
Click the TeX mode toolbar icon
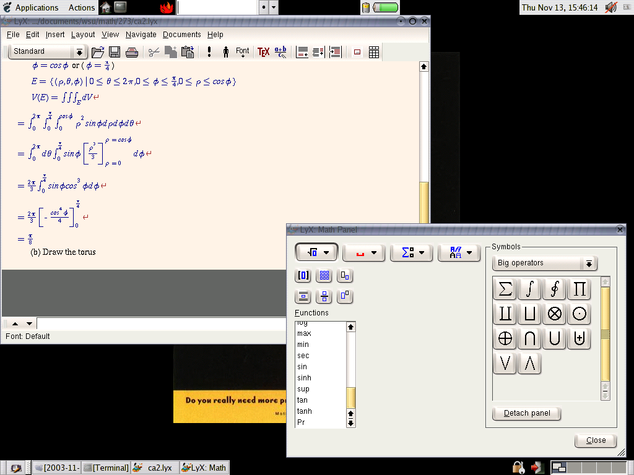(263, 52)
